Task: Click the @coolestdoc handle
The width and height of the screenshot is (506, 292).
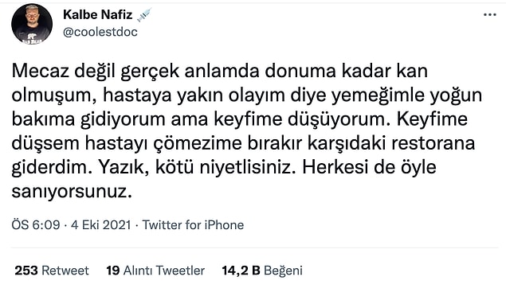Action: (100, 32)
